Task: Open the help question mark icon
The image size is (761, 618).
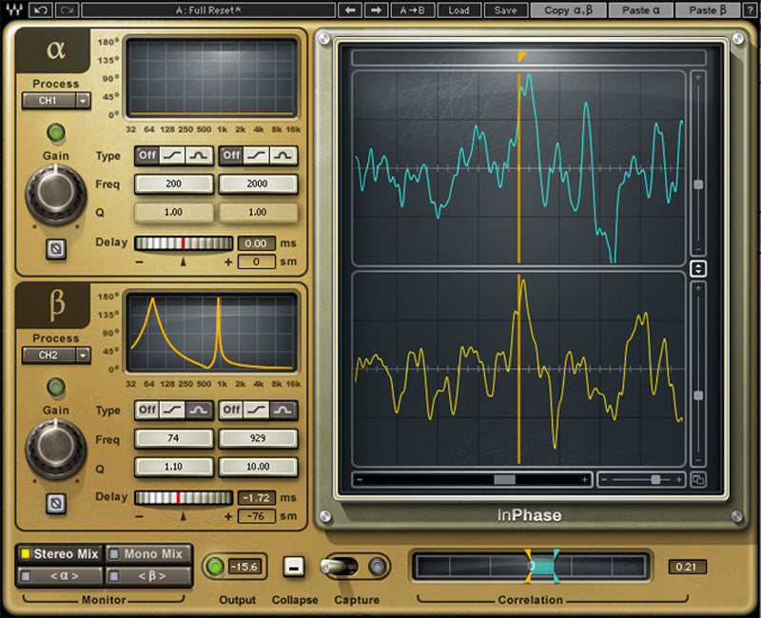Action: (x=752, y=10)
